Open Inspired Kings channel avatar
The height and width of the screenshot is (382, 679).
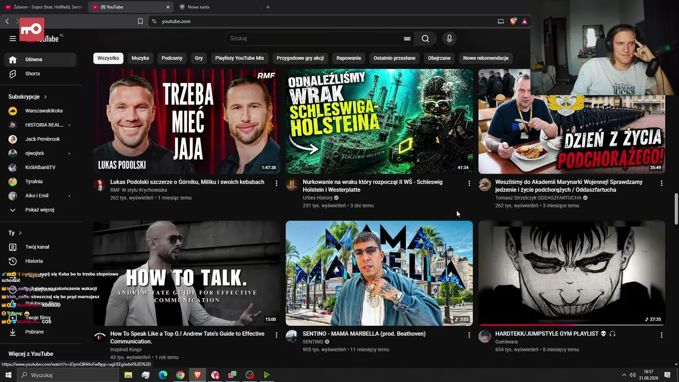tap(100, 336)
